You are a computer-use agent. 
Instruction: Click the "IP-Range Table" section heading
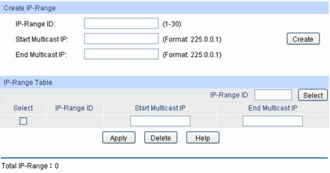pos(28,82)
